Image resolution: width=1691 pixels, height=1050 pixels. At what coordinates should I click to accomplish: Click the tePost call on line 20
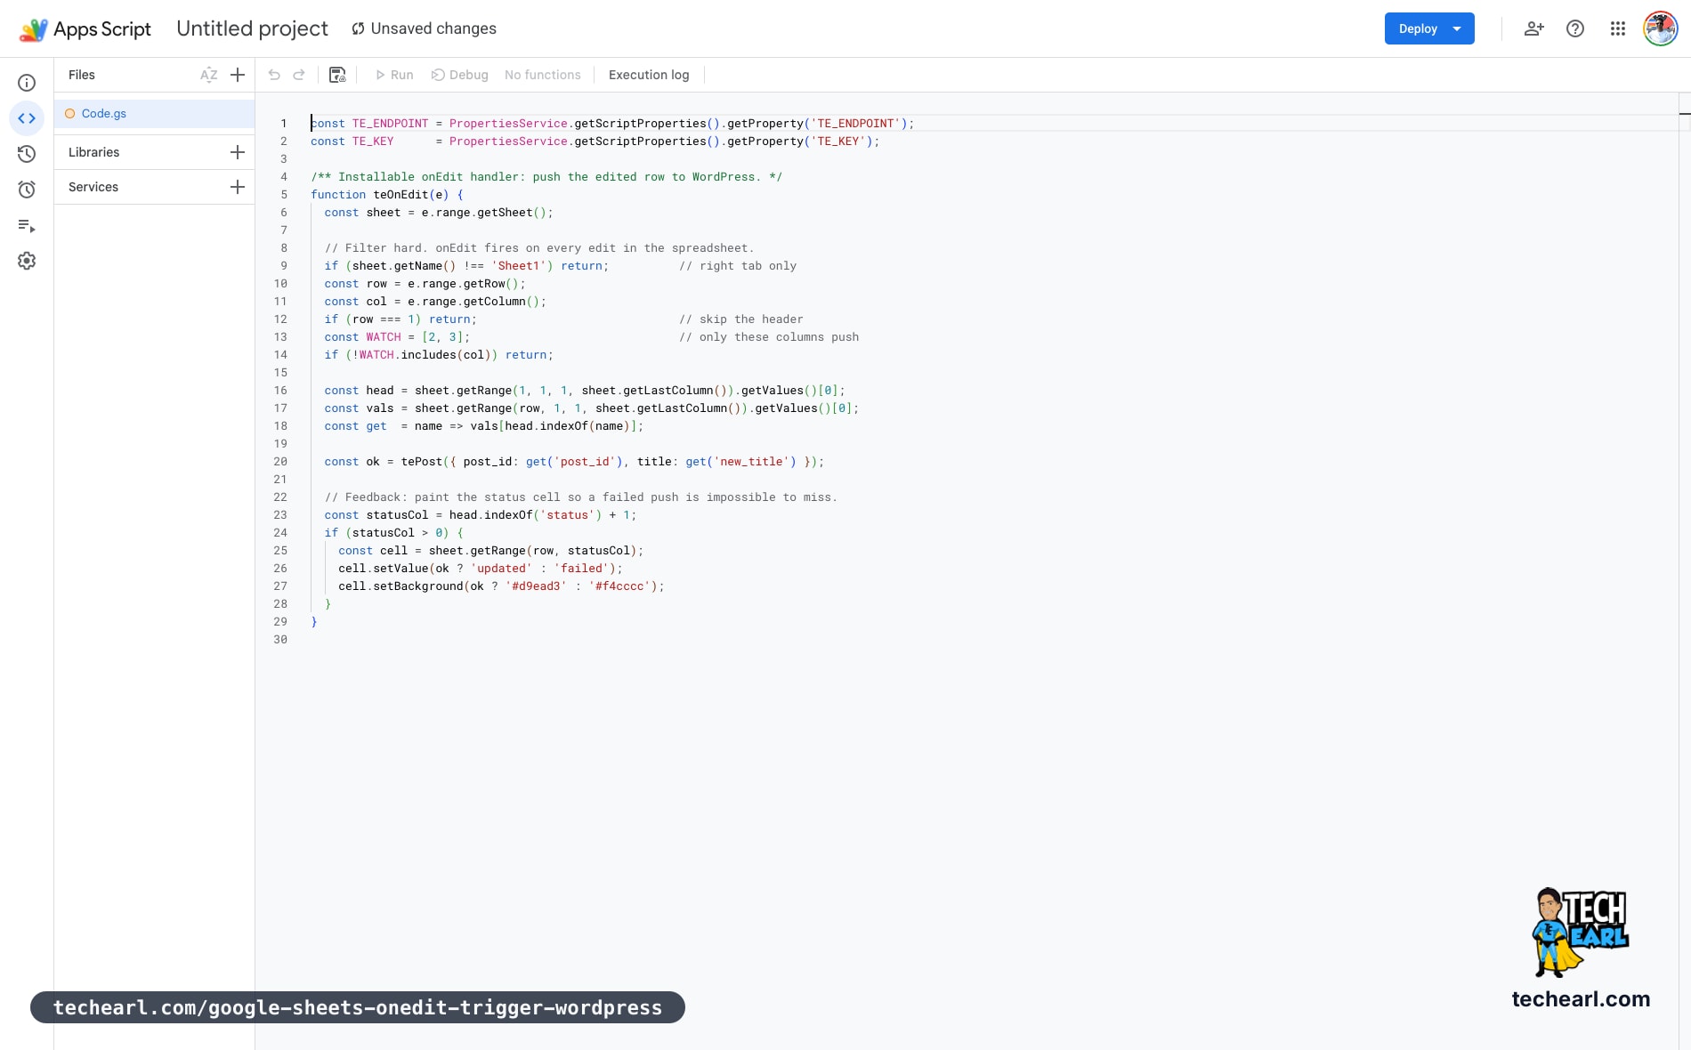[421, 462]
